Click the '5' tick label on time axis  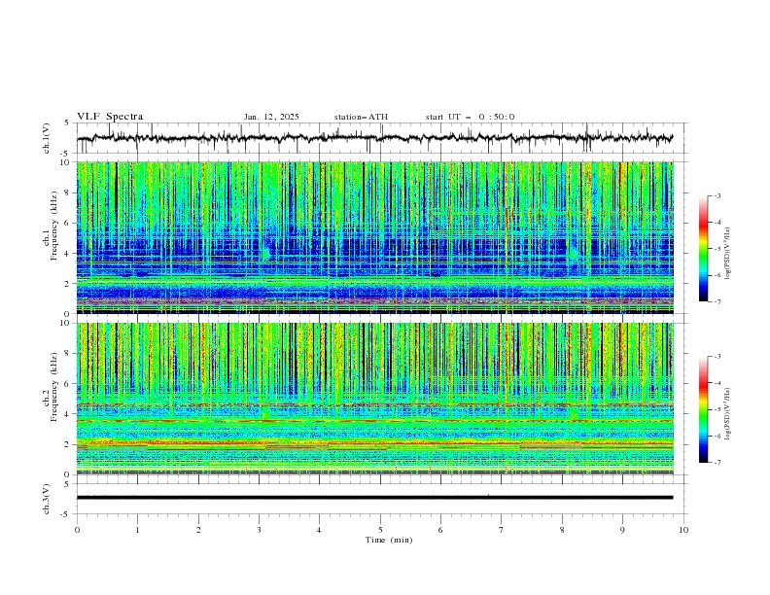[x=380, y=530]
